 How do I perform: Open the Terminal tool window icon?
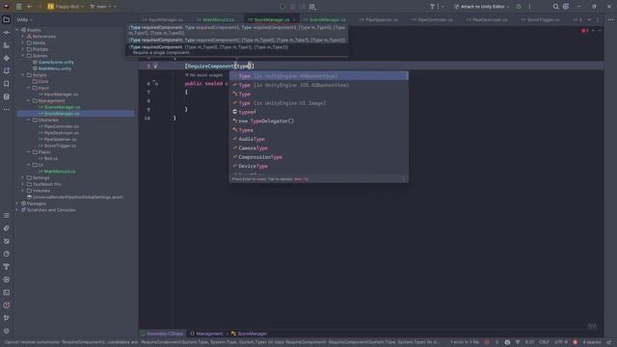[x=7, y=292]
